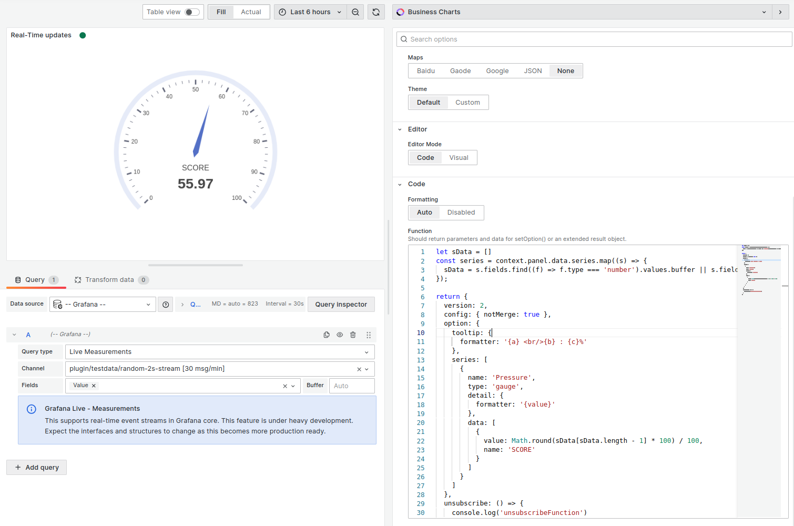794x526 pixels.
Task: Select the Visual editor mode tab
Action: 459,157
